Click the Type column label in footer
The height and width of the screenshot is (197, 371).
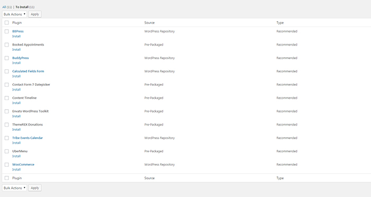280,178
